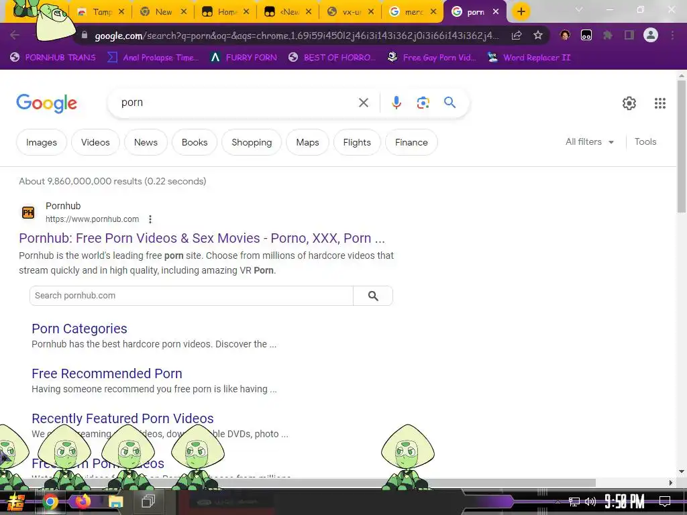Filter results by Maps
This screenshot has width=687, height=515.
click(x=307, y=142)
